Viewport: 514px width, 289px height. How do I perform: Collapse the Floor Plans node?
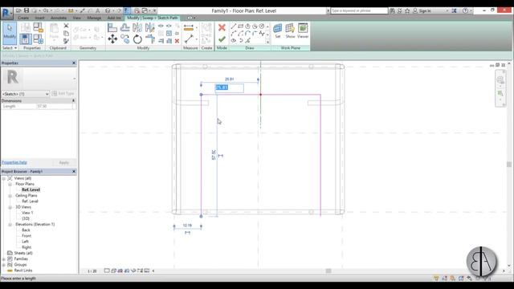tap(10, 184)
